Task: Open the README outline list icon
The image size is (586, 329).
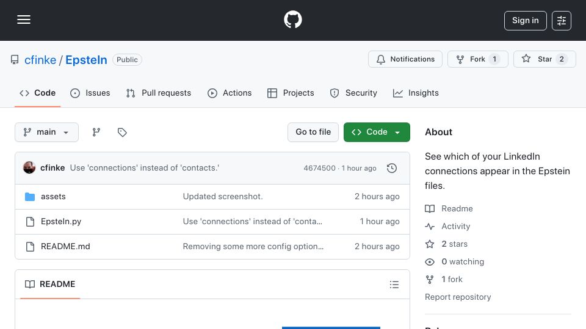Action: pyautogui.click(x=394, y=285)
